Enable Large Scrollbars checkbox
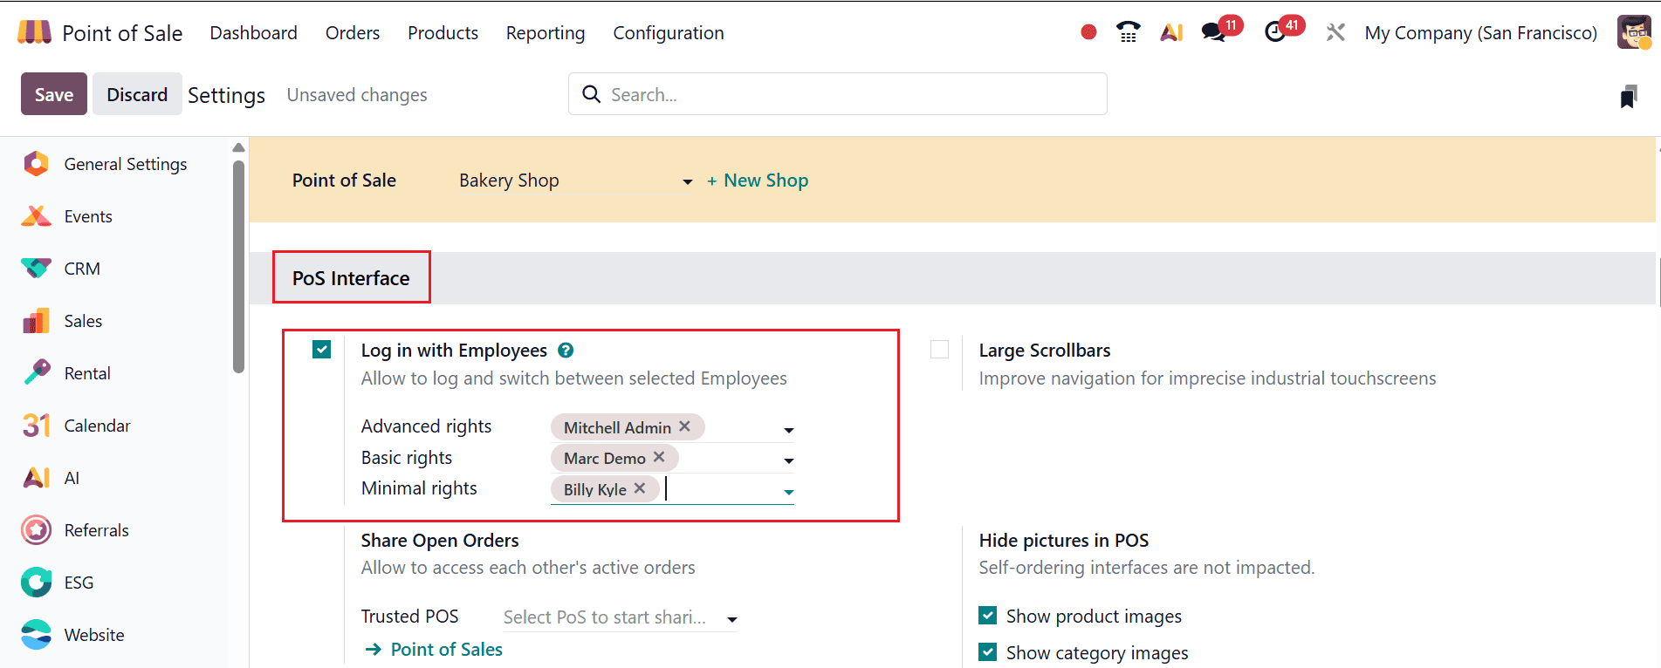 [940, 350]
